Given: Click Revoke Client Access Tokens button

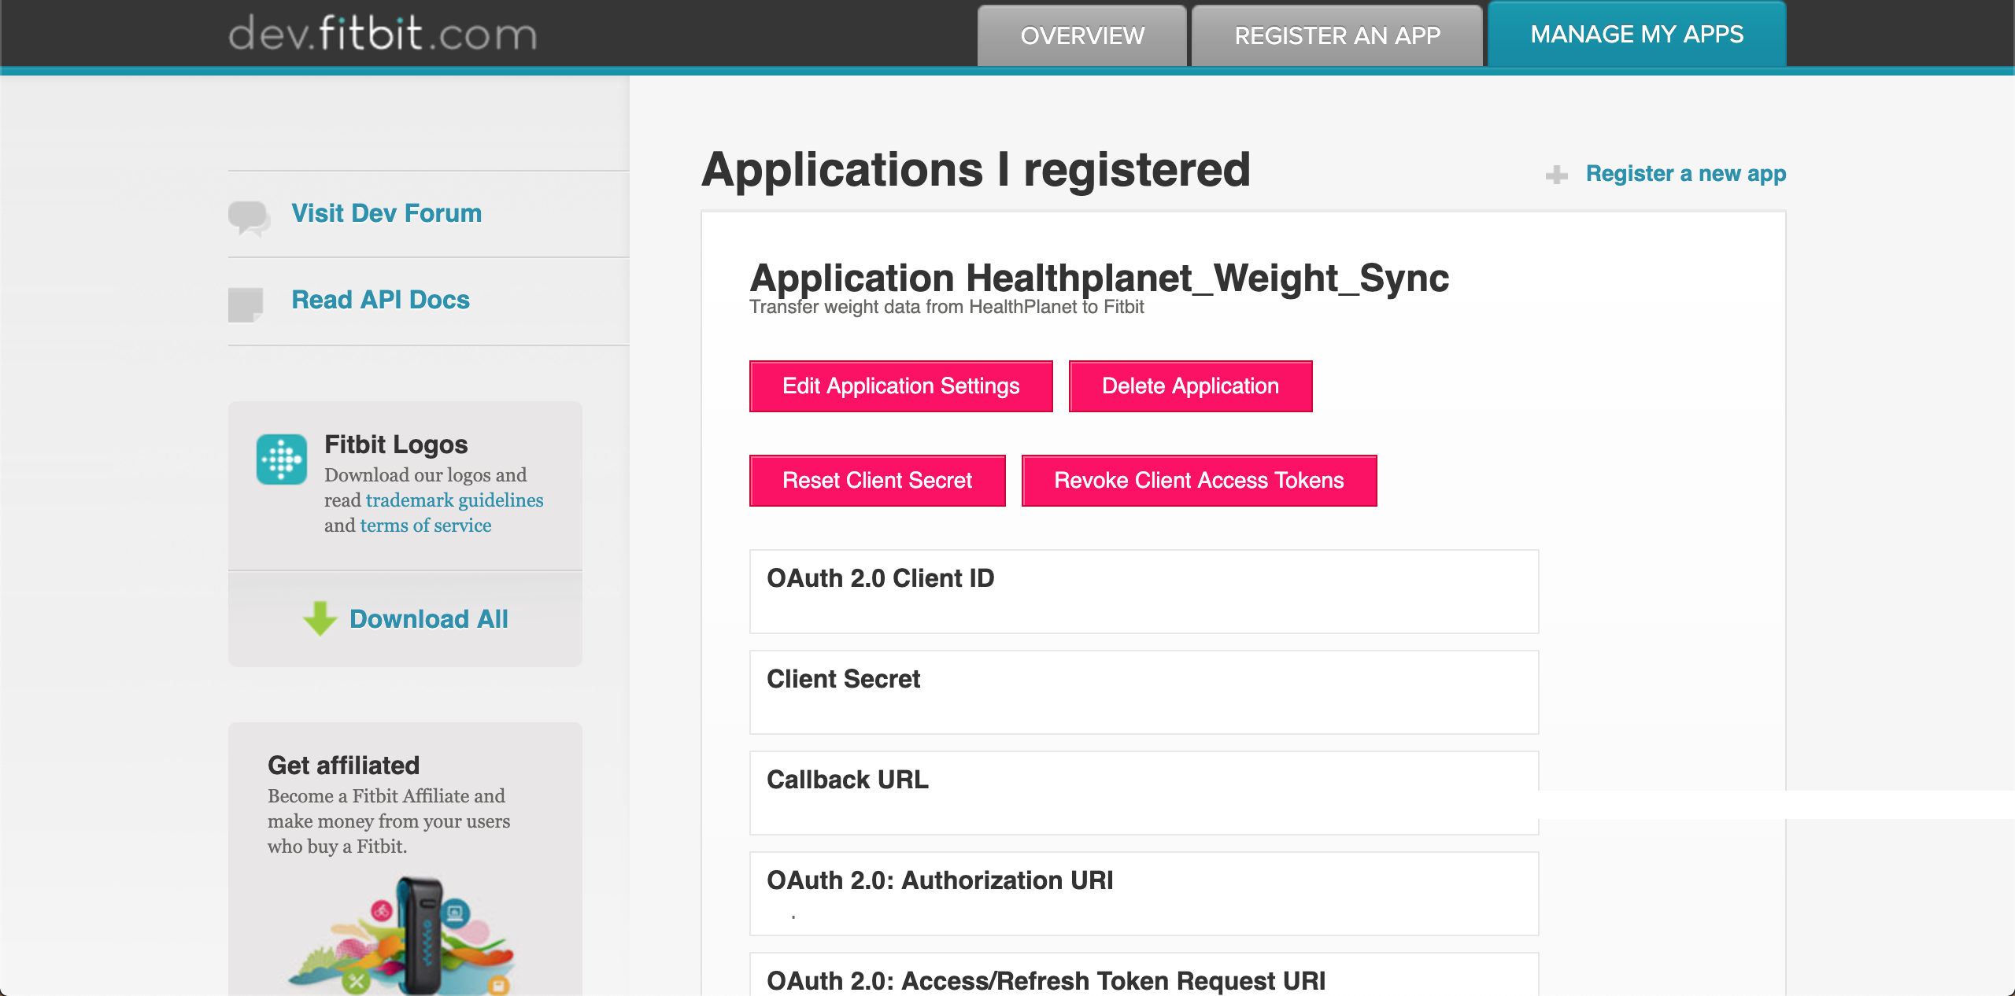Looking at the screenshot, I should [x=1198, y=481].
